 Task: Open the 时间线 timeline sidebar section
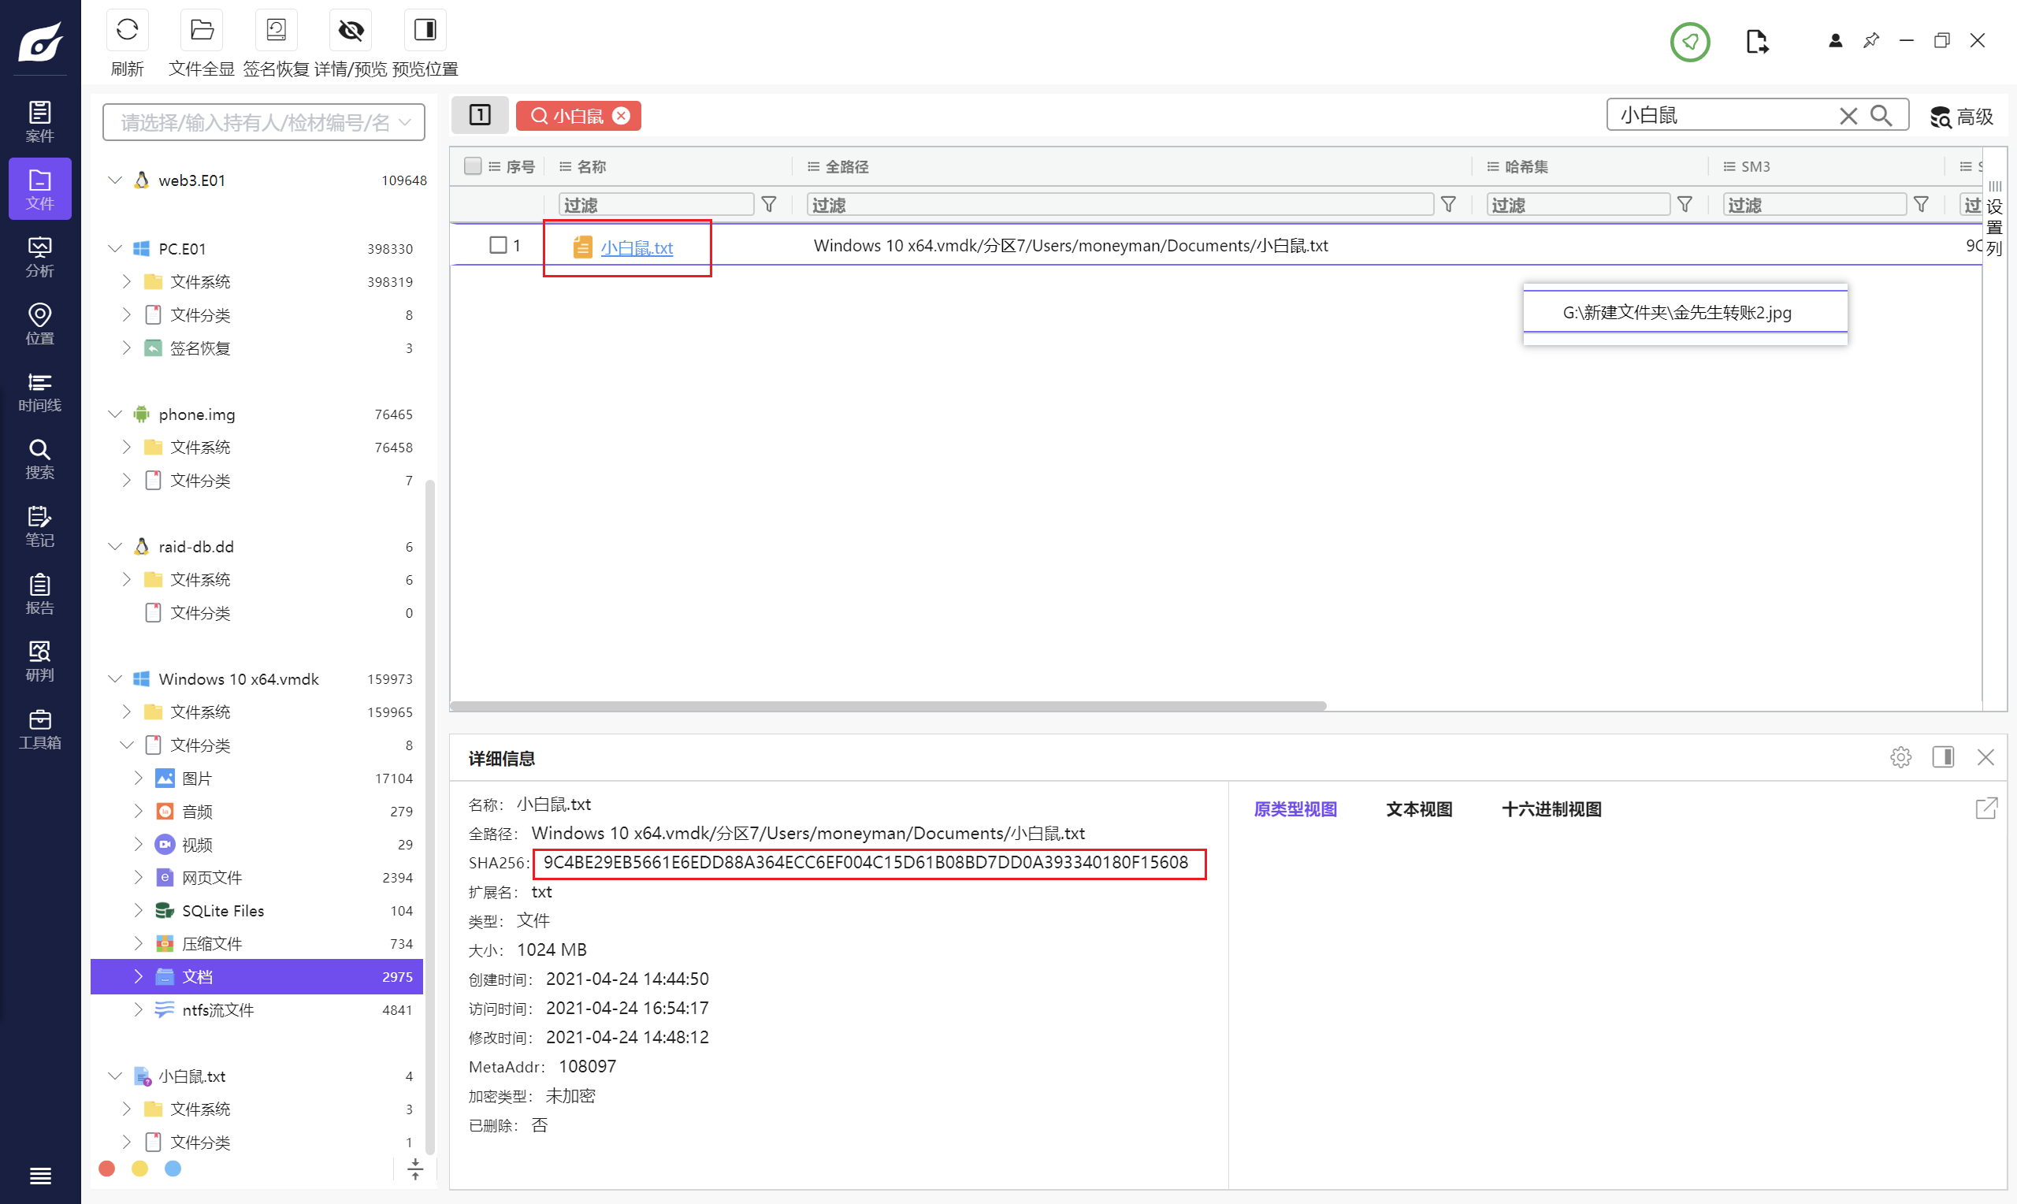pos(39,392)
